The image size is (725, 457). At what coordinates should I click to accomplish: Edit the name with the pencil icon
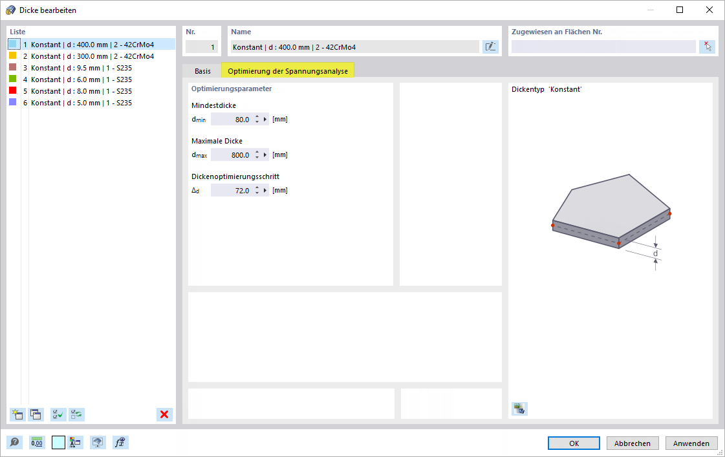pos(490,47)
